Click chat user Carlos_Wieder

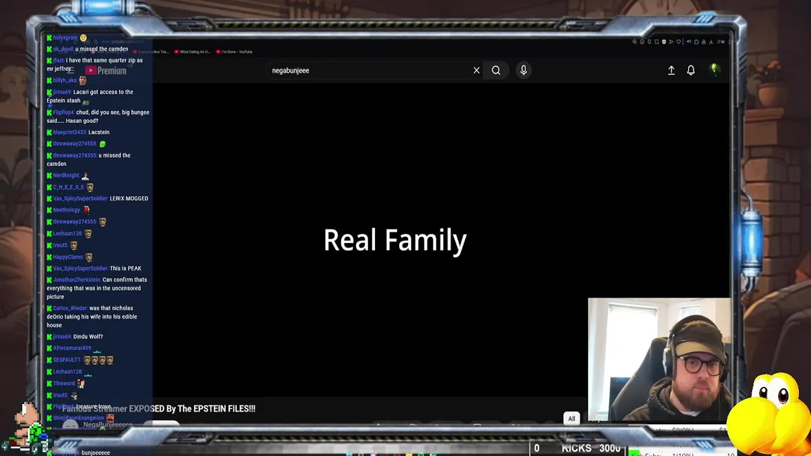point(70,308)
